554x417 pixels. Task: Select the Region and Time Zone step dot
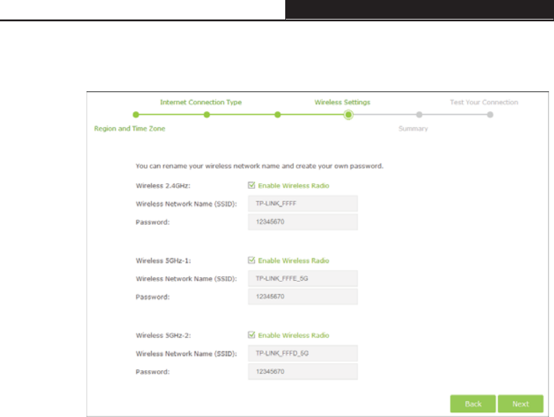(x=136, y=114)
